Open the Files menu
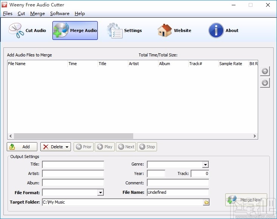The width and height of the screenshot is (277, 219). (8, 14)
